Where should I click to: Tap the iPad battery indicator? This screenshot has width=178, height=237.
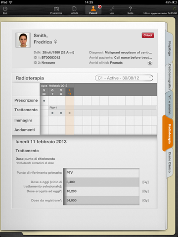tap(175, 2)
